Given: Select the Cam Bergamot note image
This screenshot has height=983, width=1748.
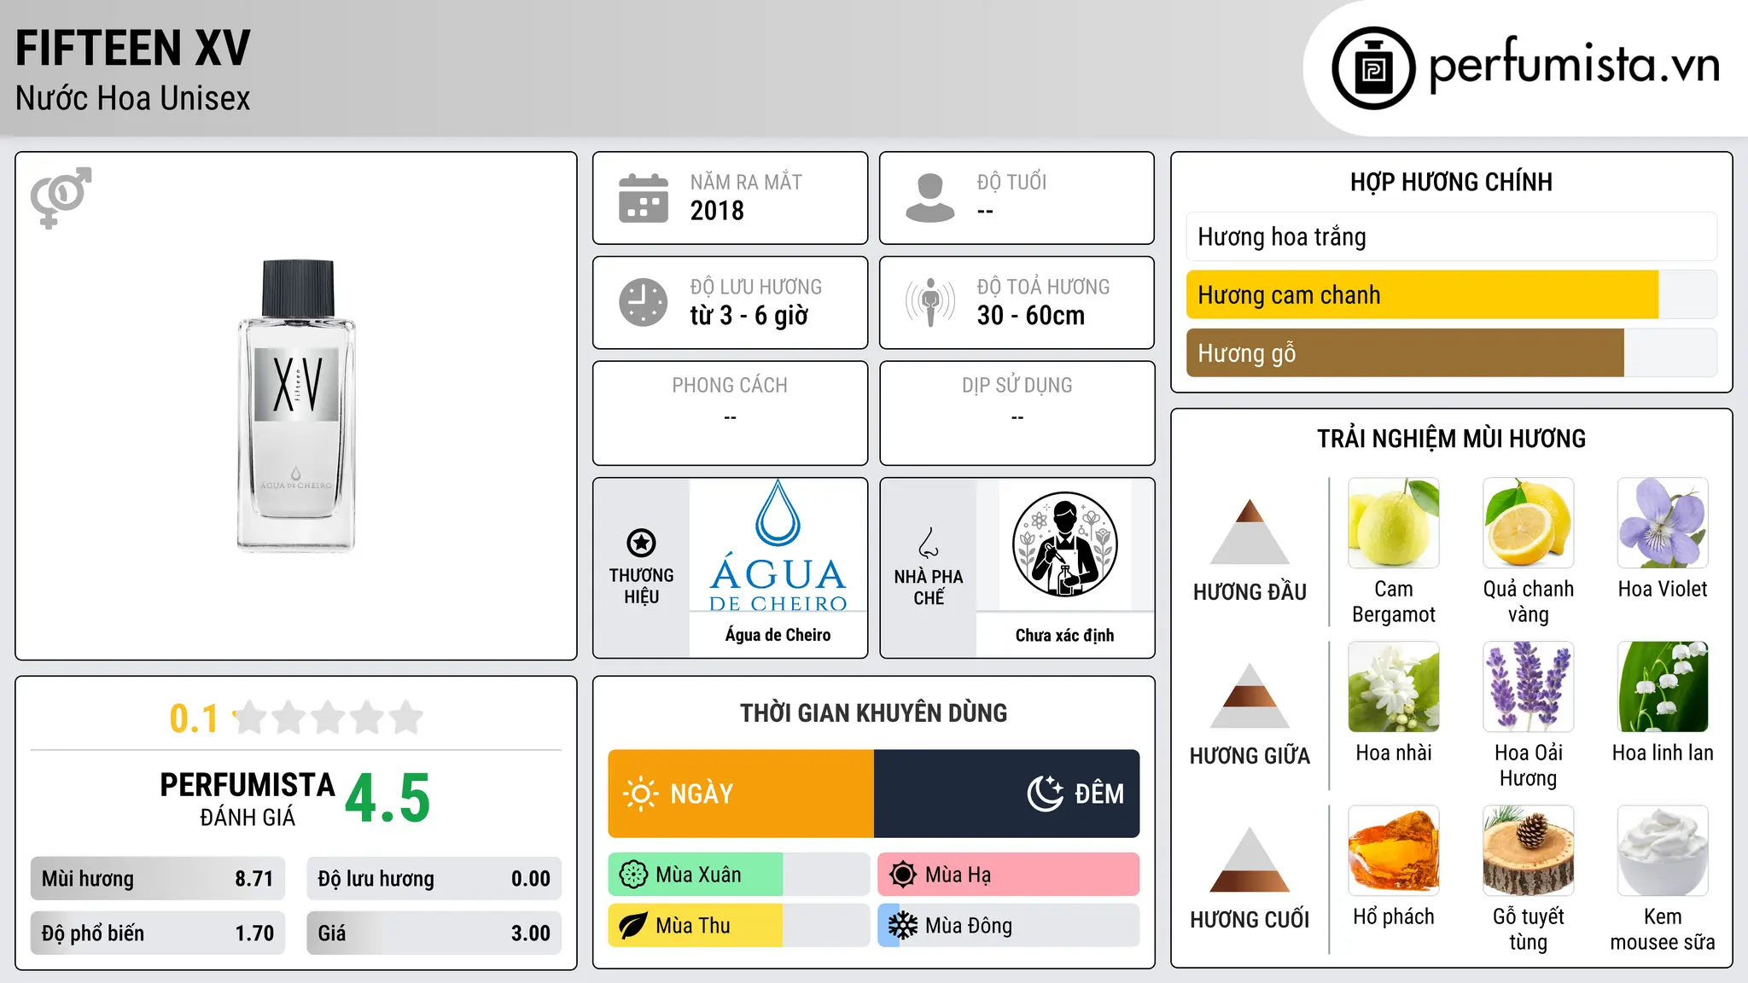Looking at the screenshot, I should point(1394,523).
